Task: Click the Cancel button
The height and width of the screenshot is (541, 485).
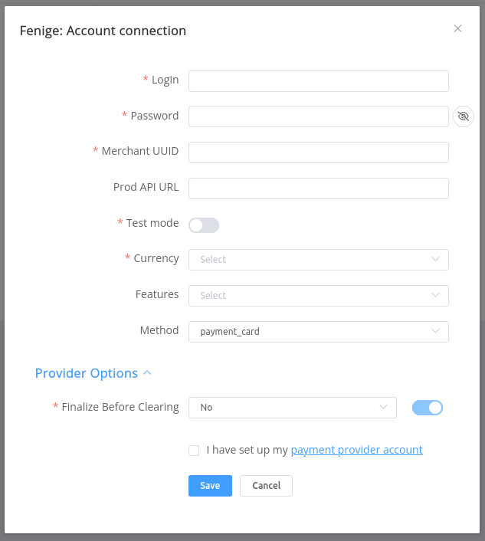Action: coord(266,486)
